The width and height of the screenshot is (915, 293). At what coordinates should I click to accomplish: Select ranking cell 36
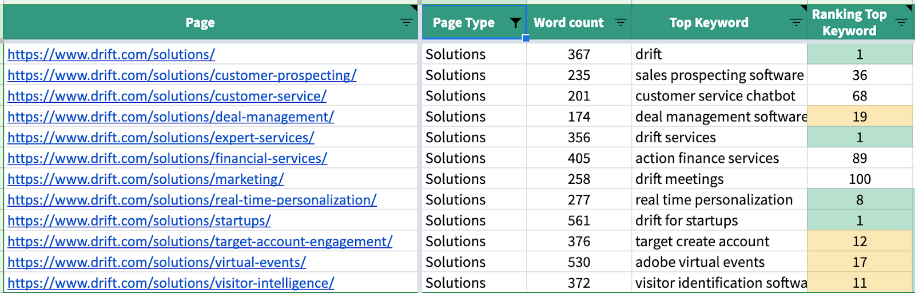[x=860, y=75]
